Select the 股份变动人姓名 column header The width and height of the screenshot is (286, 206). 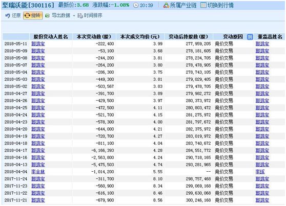tap(51, 37)
